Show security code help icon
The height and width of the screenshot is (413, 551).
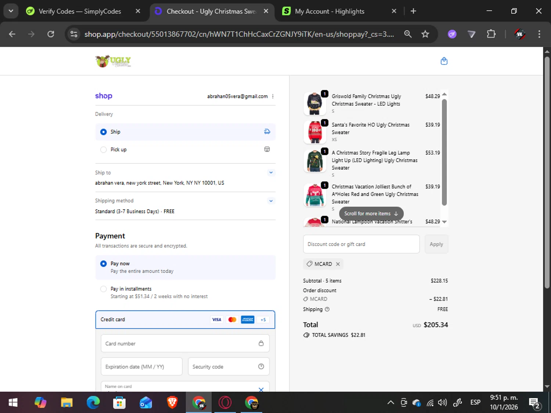[261, 366]
